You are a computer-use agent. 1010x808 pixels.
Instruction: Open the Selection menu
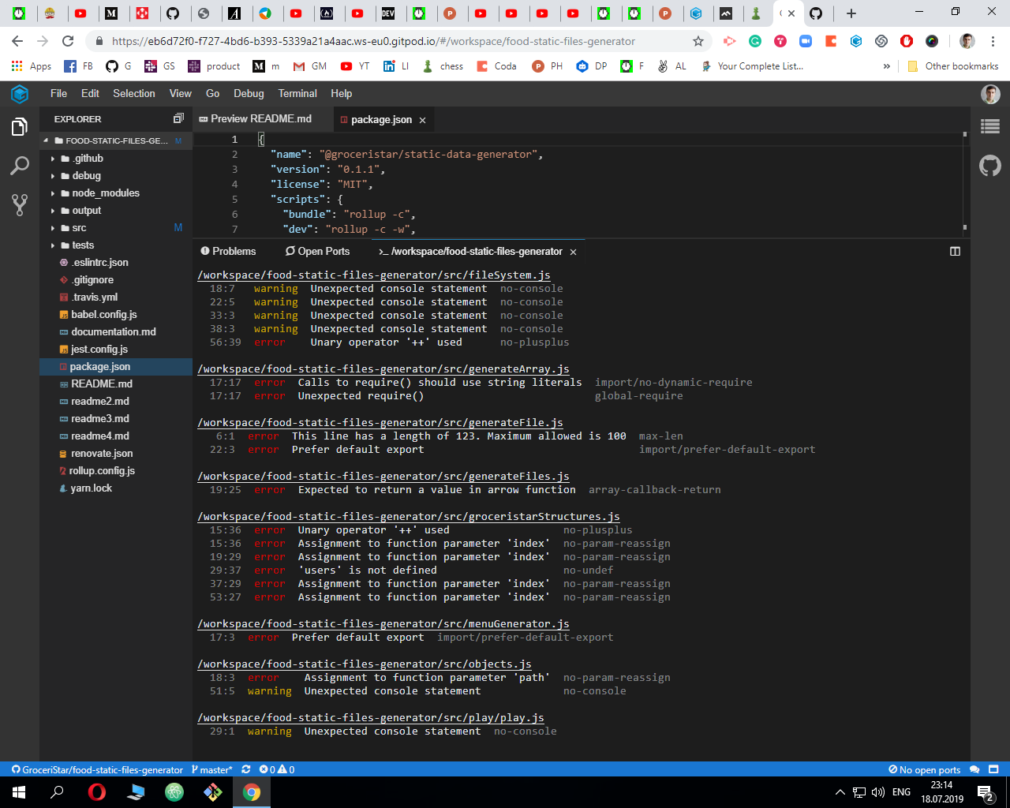[x=134, y=93]
